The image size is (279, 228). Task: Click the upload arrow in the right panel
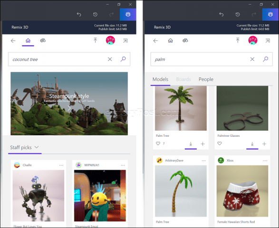pos(238,40)
